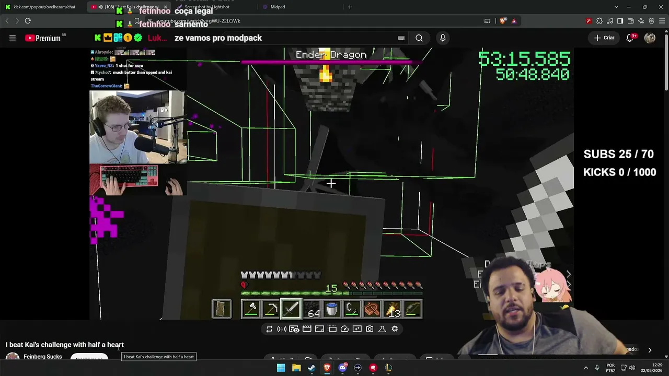Open the Feinberg Sucks channel avatar
This screenshot has width=669, height=376.
[13, 357]
